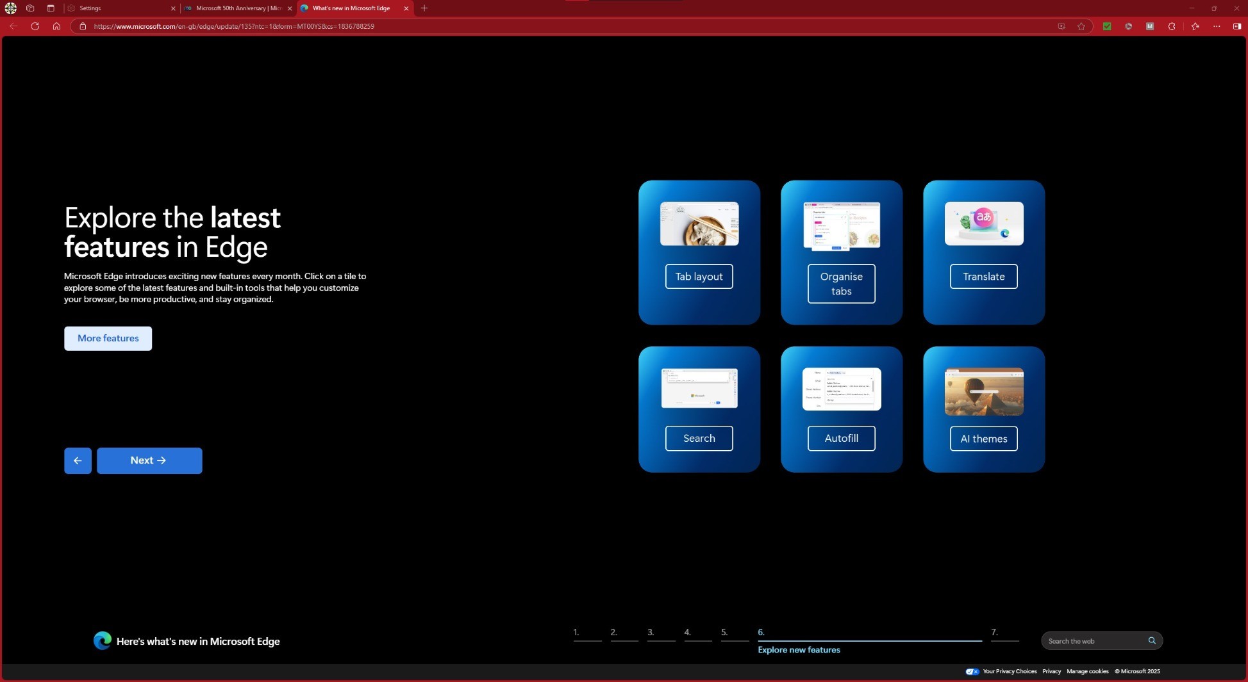The height and width of the screenshot is (682, 1248).
Task: Open the Favourites list icon
Action: click(x=1195, y=26)
